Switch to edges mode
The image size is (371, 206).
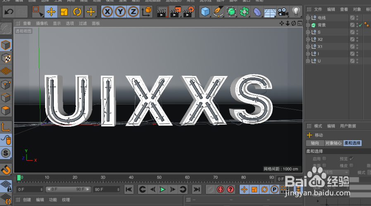(6, 97)
